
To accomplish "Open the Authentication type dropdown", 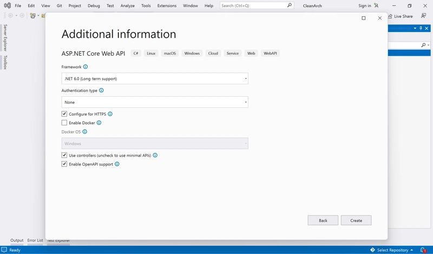I will point(155,102).
